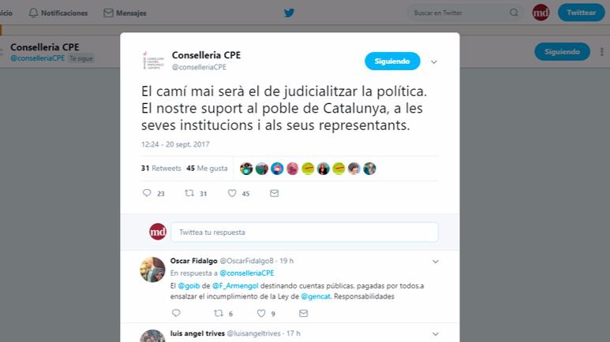Reply to Oscar Fidalgo's comment

176,313
